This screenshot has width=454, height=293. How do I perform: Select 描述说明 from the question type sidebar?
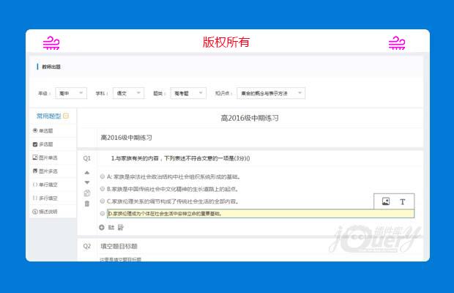(x=45, y=212)
